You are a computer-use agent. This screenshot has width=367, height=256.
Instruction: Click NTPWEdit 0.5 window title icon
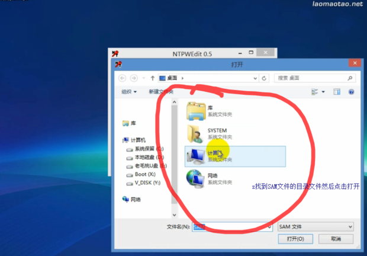(115, 54)
